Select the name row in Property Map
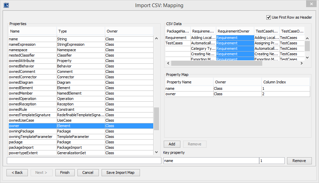 point(189,88)
